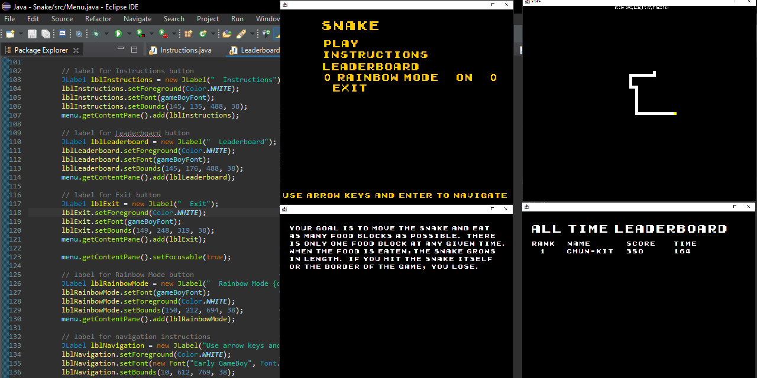Image resolution: width=757 pixels, height=378 pixels.
Task: Open the Refactor menu
Action: (98, 19)
